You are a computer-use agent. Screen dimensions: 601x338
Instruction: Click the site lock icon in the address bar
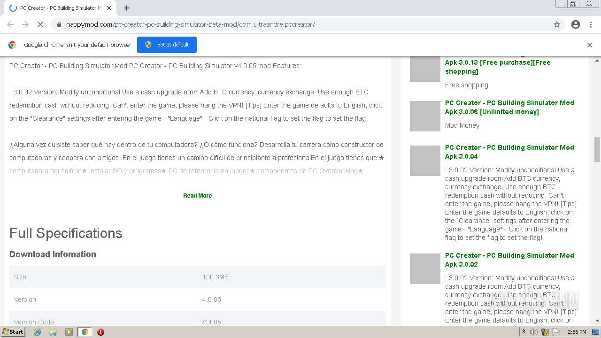59,24
